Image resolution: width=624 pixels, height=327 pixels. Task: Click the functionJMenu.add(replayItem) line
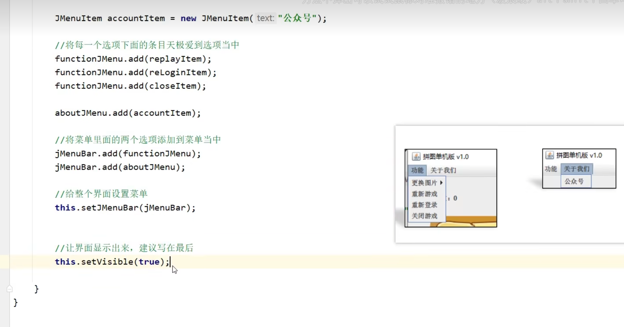[133, 59]
